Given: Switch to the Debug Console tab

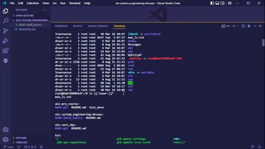Looking at the screenshot, I should pyautogui.click(x=98, y=26).
